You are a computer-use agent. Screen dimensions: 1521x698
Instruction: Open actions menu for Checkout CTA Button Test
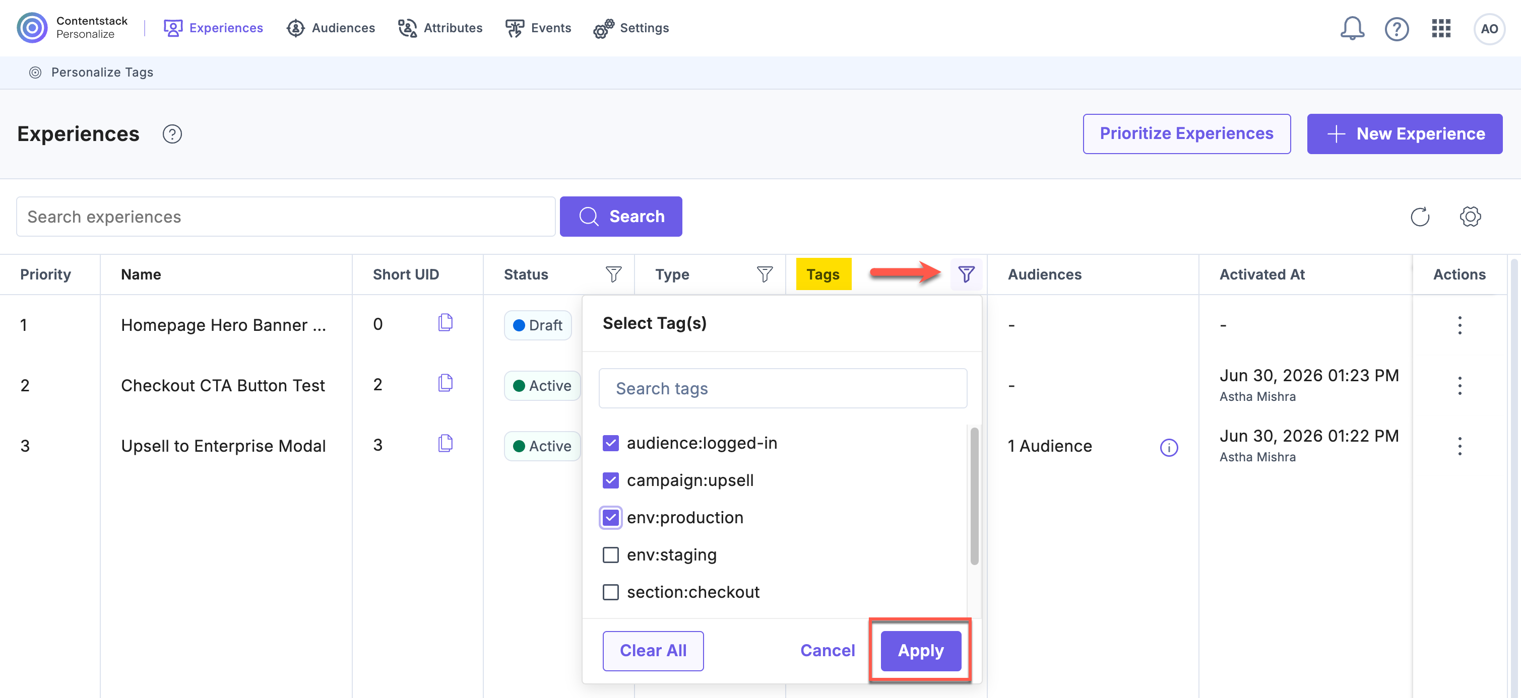tap(1459, 386)
